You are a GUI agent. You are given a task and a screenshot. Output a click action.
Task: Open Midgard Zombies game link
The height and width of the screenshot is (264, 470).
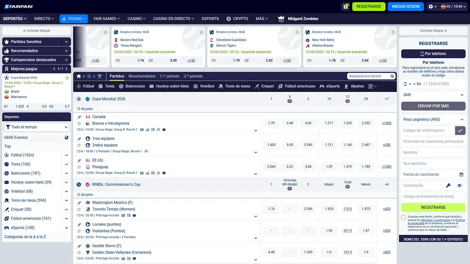tap(299, 19)
